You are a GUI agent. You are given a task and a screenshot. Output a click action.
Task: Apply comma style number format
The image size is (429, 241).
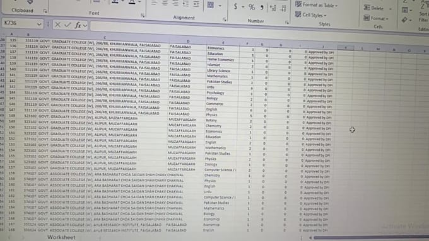[x=262, y=8]
